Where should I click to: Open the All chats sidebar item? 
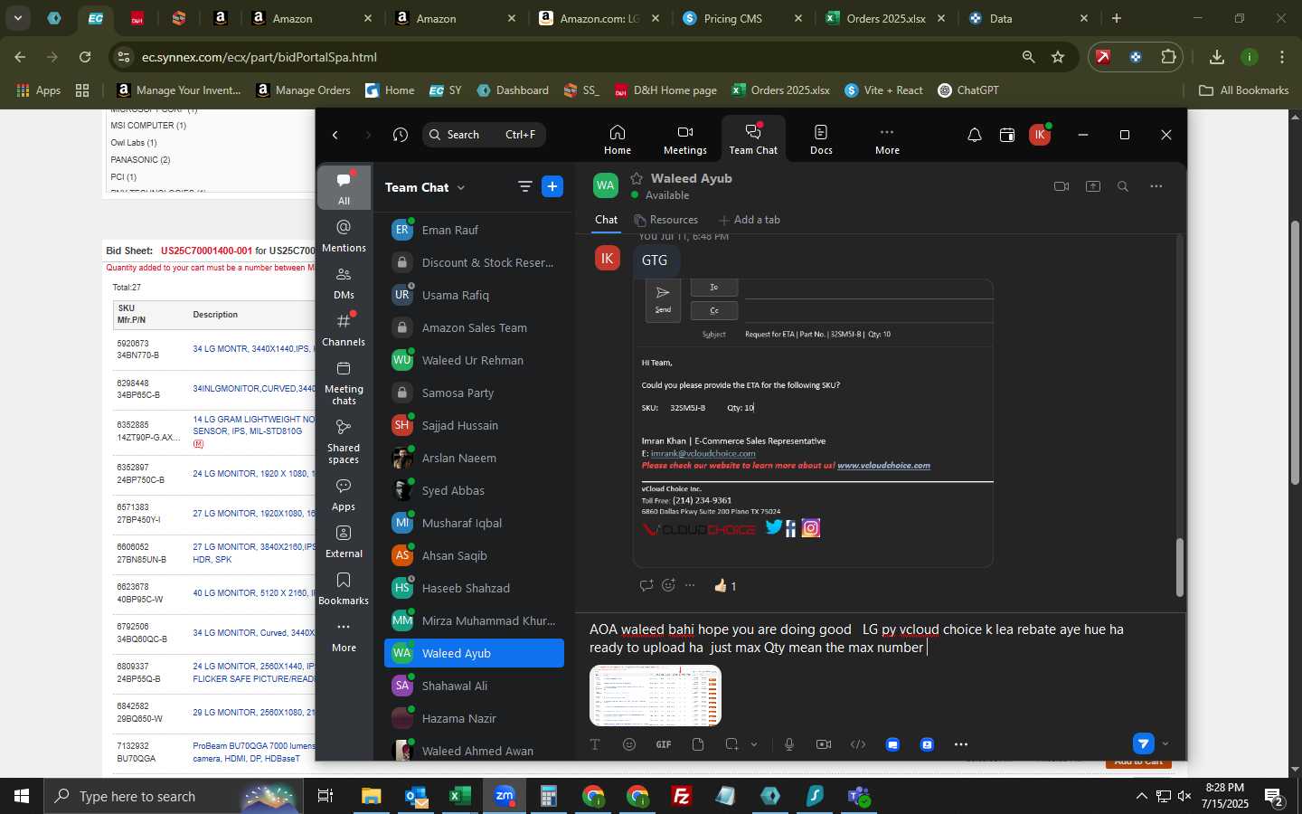pos(344,188)
